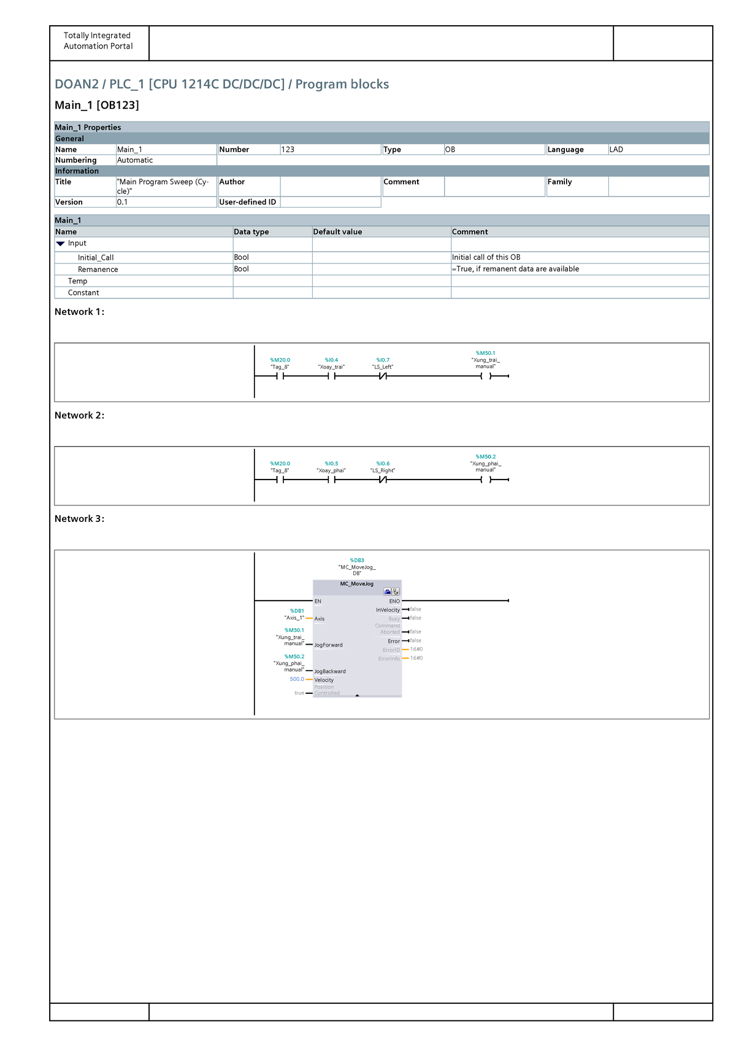Screen dimensions: 736x1042
Task: Select Xoay_trai contact symbol in Network 1
Action: [x=332, y=376]
